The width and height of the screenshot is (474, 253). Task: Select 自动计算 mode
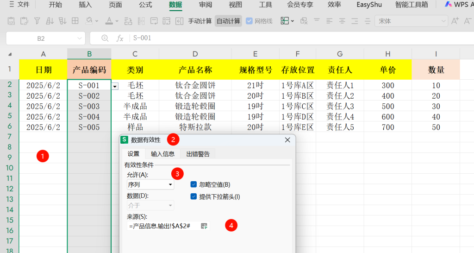(x=228, y=21)
